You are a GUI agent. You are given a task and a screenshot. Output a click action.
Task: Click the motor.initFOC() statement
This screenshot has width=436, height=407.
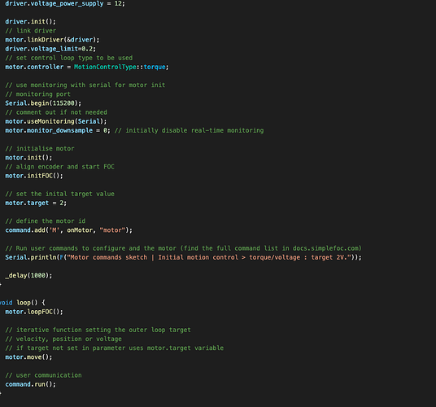pyautogui.click(x=34, y=176)
